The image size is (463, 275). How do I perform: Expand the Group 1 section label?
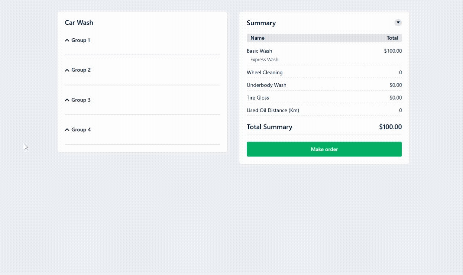pos(81,40)
